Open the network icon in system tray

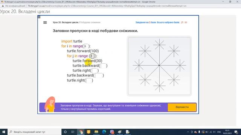[x=210, y=132]
